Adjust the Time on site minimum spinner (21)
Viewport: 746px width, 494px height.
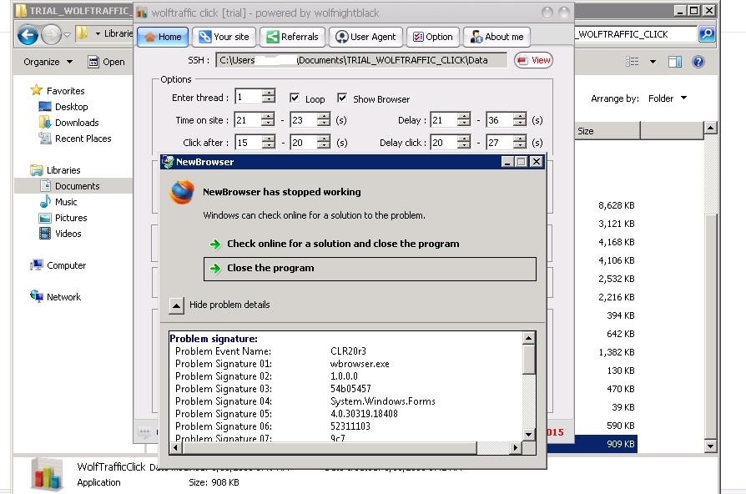268,120
